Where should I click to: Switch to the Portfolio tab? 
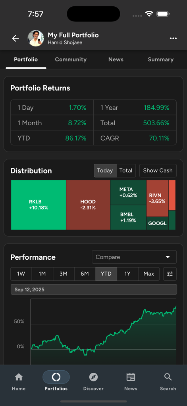[x=26, y=59]
